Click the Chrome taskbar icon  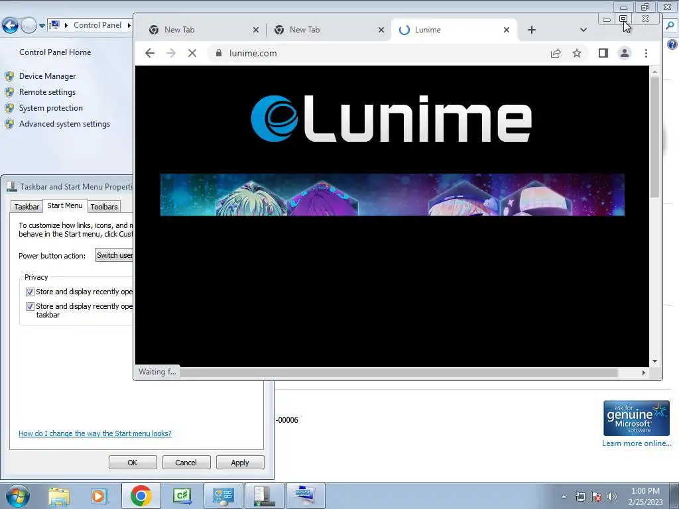point(141,496)
